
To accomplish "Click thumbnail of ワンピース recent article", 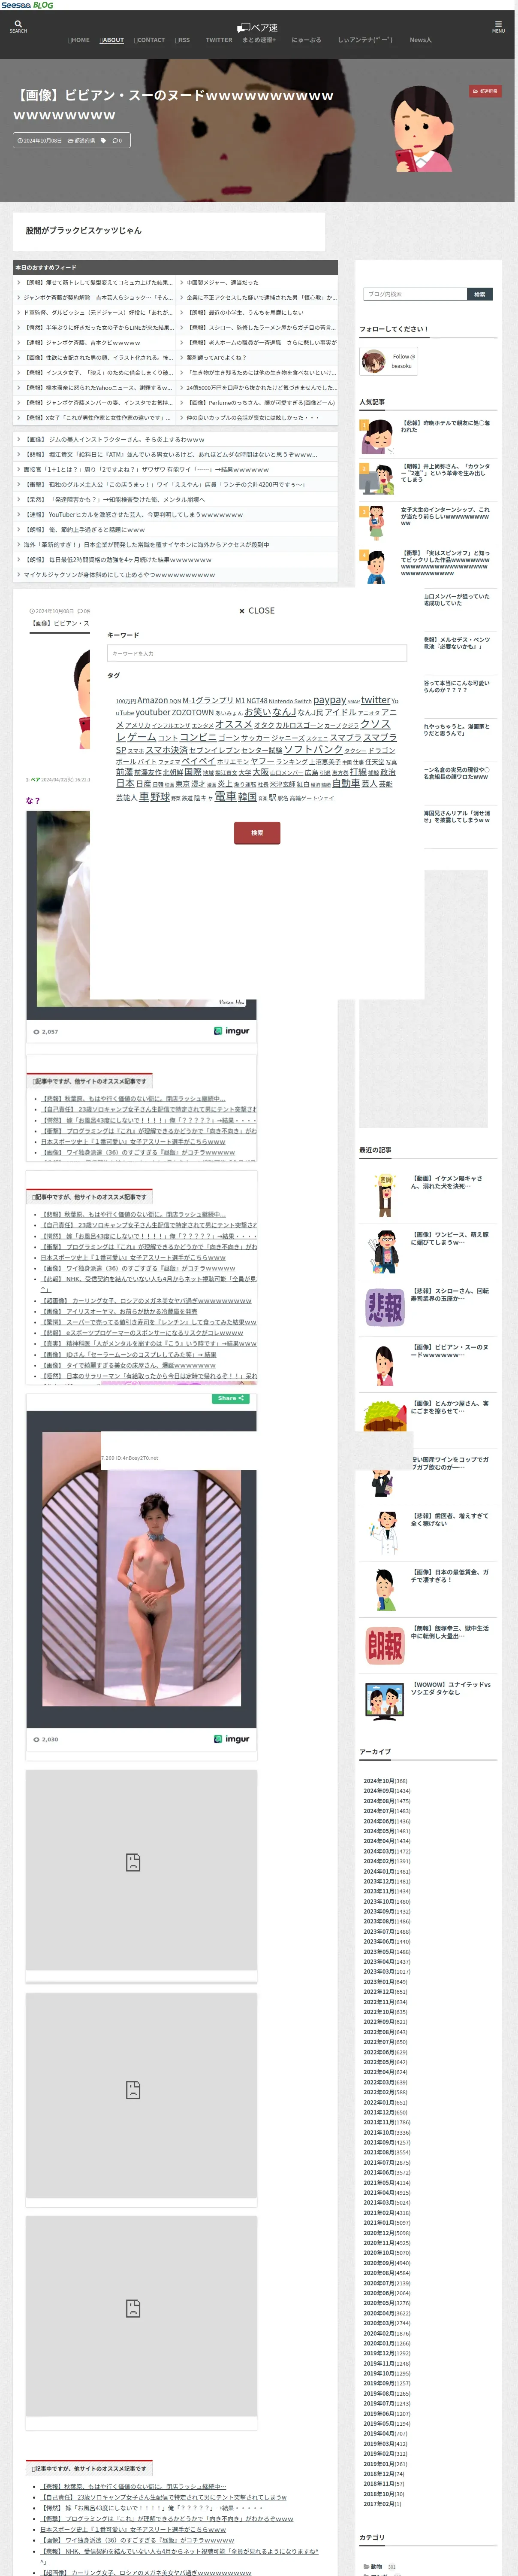I will coord(385,1251).
